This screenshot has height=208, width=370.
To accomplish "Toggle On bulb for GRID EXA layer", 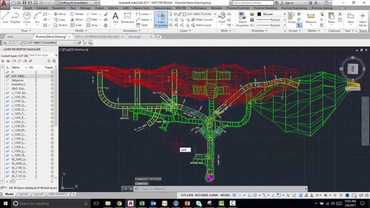I will [36, 88].
